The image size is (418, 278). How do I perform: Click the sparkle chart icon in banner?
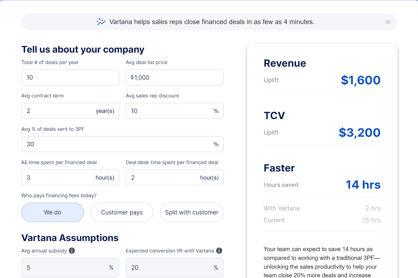point(101,22)
